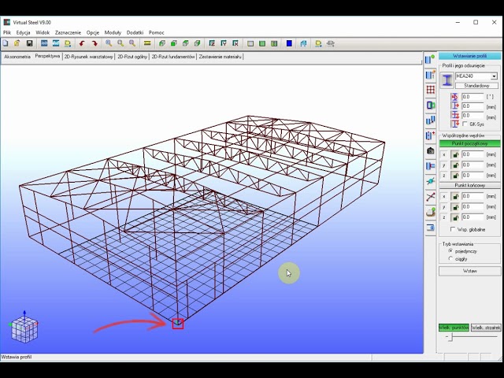Click the Wielk. strzałek button
The image size is (504, 378).
pyautogui.click(x=486, y=328)
